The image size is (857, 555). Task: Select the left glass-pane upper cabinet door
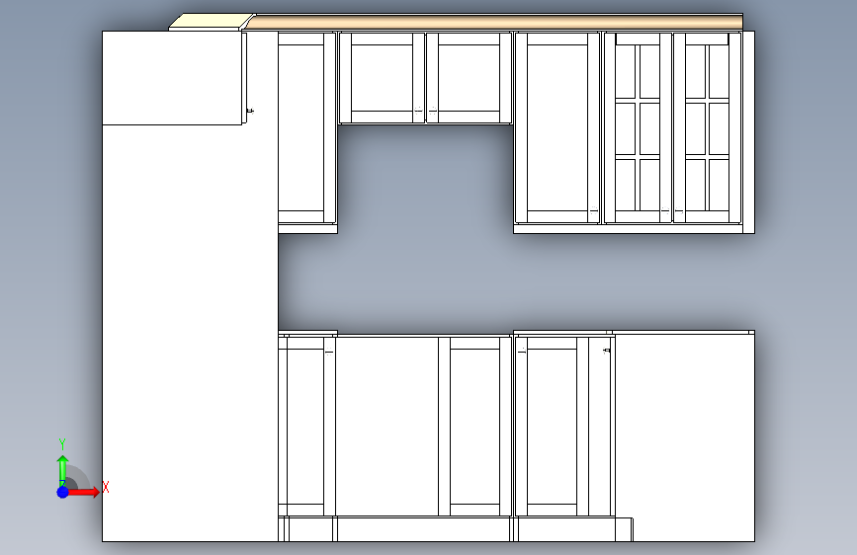click(x=638, y=127)
